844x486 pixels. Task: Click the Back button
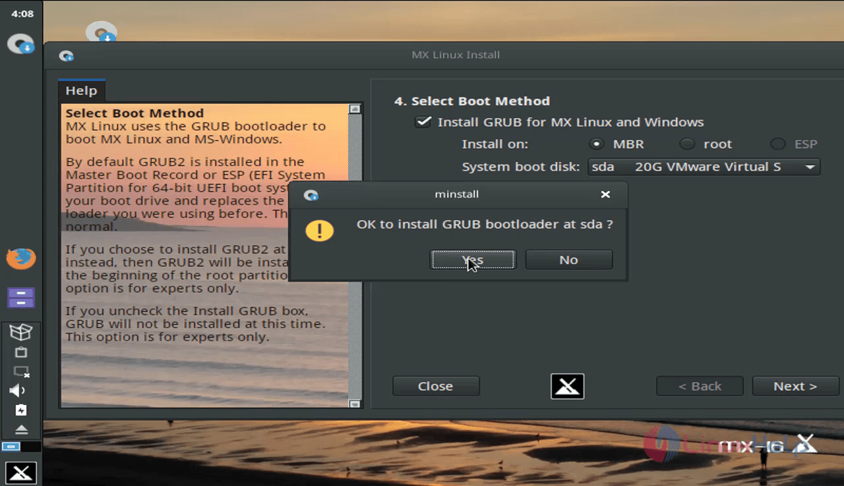click(x=700, y=386)
